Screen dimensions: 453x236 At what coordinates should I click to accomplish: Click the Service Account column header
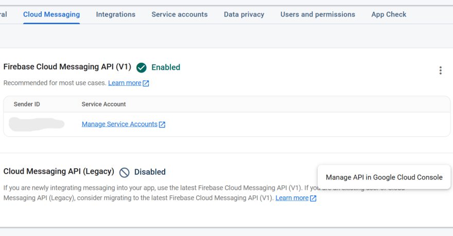click(103, 104)
